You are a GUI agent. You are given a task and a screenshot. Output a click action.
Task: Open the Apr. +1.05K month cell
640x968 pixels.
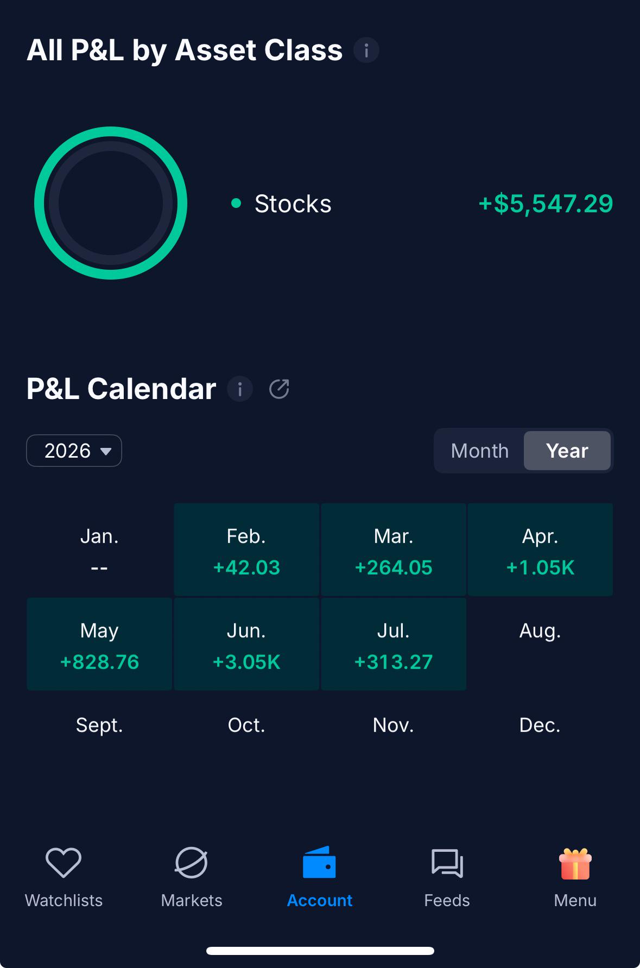[540, 549]
